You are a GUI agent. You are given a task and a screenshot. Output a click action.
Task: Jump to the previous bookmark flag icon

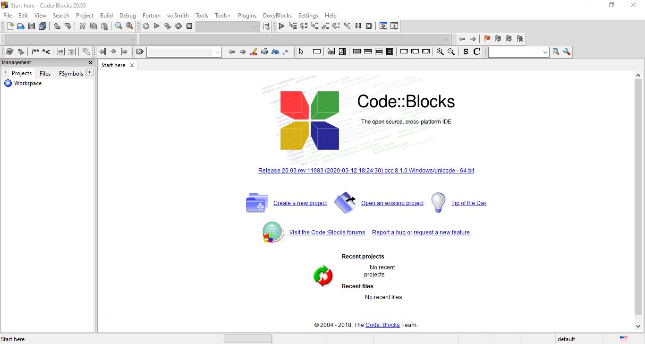point(498,39)
